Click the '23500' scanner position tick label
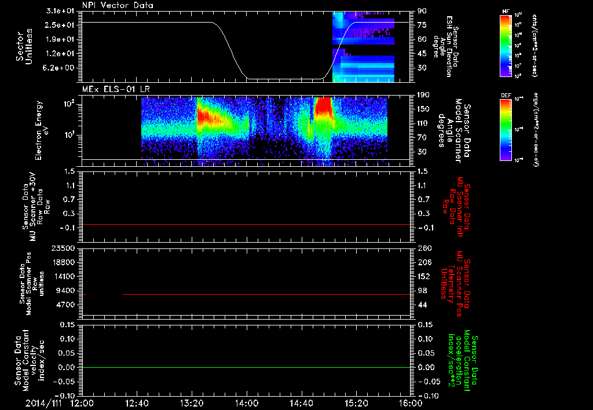593x410 pixels. tap(63, 248)
